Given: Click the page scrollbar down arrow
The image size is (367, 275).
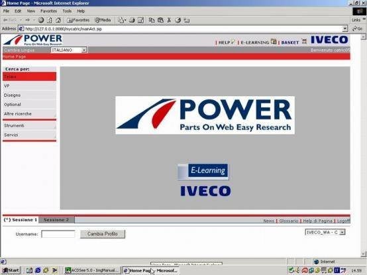Looking at the screenshot, I should coord(363,254).
